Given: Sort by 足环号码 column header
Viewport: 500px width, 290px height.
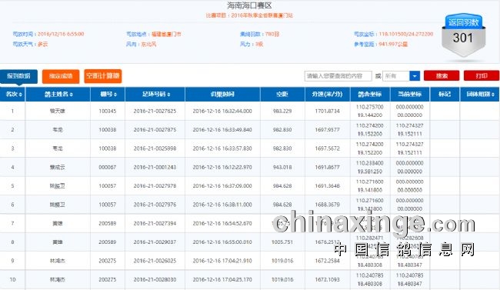Looking at the screenshot, I should 155,95.
